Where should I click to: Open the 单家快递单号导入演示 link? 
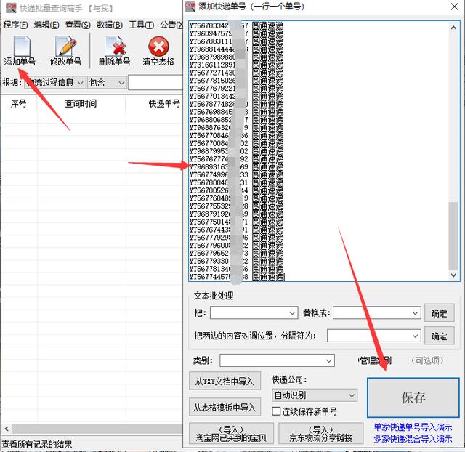point(413,427)
